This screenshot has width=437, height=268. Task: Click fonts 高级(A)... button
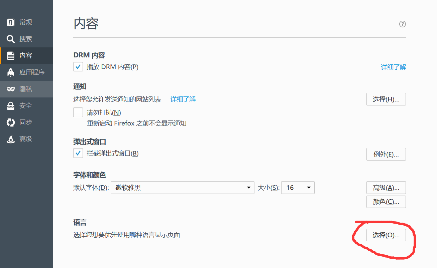pyautogui.click(x=386, y=188)
